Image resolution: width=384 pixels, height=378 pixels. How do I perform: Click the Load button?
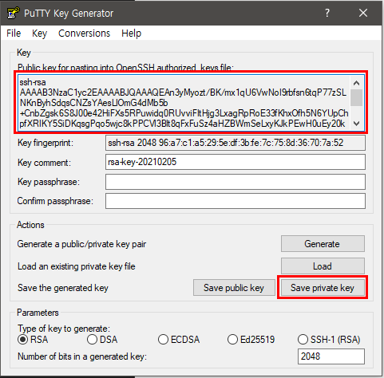pos(323,266)
